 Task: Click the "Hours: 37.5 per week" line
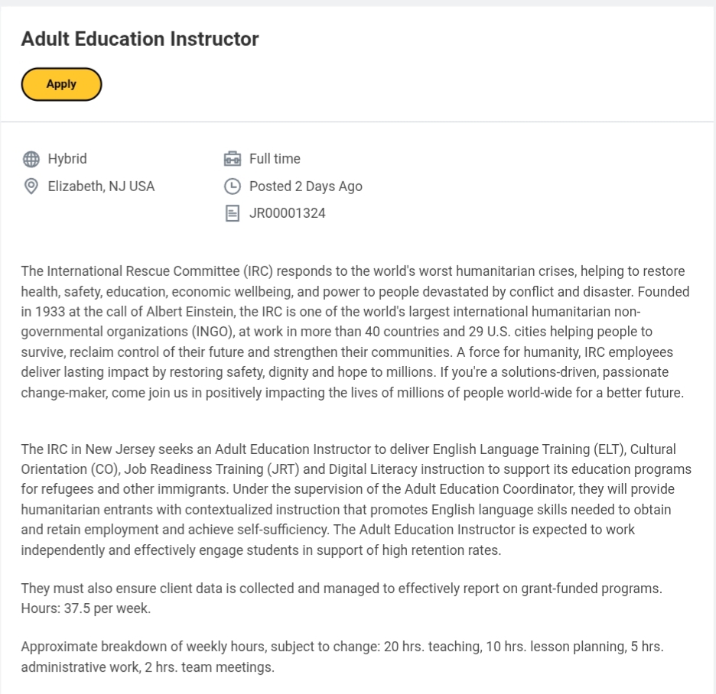[x=86, y=609]
